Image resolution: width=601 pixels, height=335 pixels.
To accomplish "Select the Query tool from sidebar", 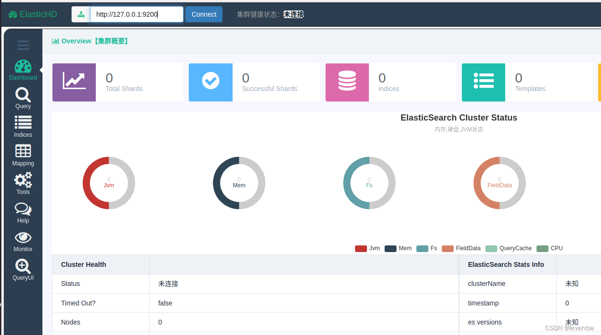I will tap(23, 99).
